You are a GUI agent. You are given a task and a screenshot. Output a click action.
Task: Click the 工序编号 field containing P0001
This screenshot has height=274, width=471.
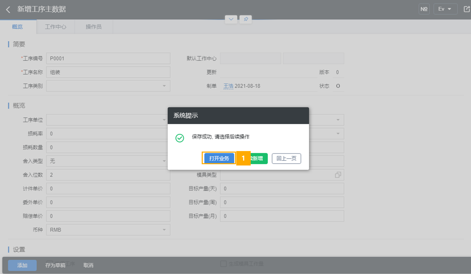[108, 59]
